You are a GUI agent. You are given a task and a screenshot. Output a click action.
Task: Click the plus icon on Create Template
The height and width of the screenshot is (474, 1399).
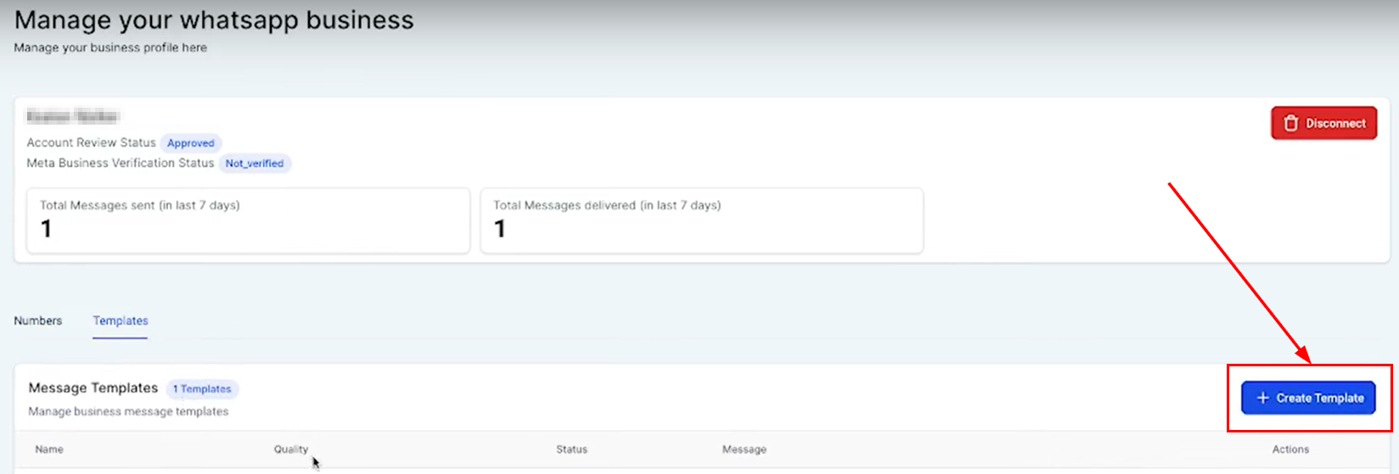point(1262,398)
